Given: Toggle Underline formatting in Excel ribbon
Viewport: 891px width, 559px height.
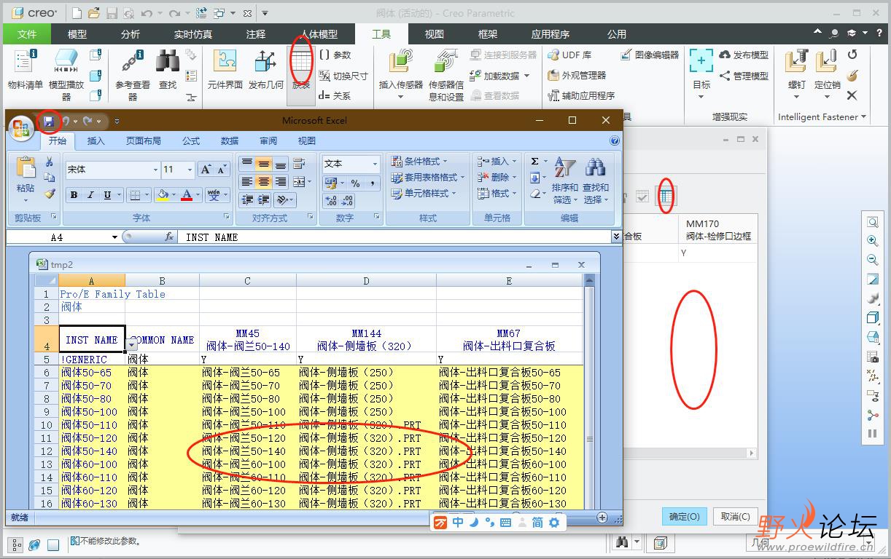Looking at the screenshot, I should click(x=108, y=195).
